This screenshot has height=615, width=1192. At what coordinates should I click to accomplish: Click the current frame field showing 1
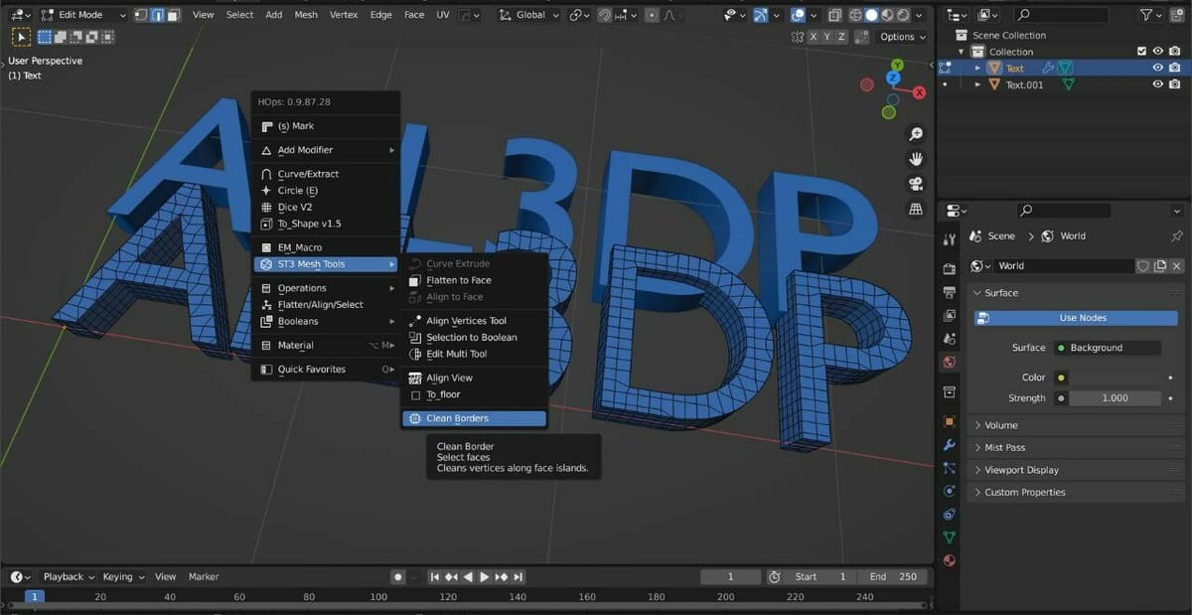(730, 576)
